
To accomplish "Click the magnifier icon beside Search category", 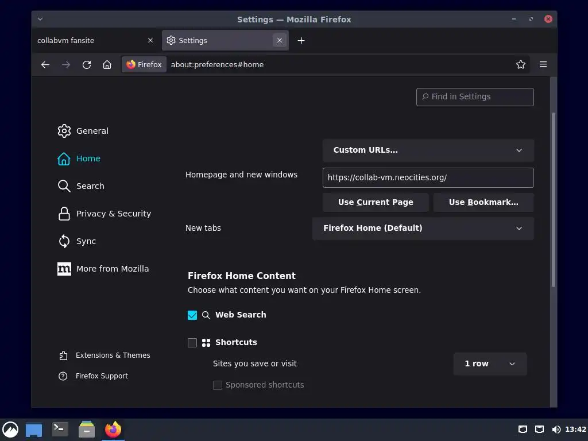I will tap(64, 186).
